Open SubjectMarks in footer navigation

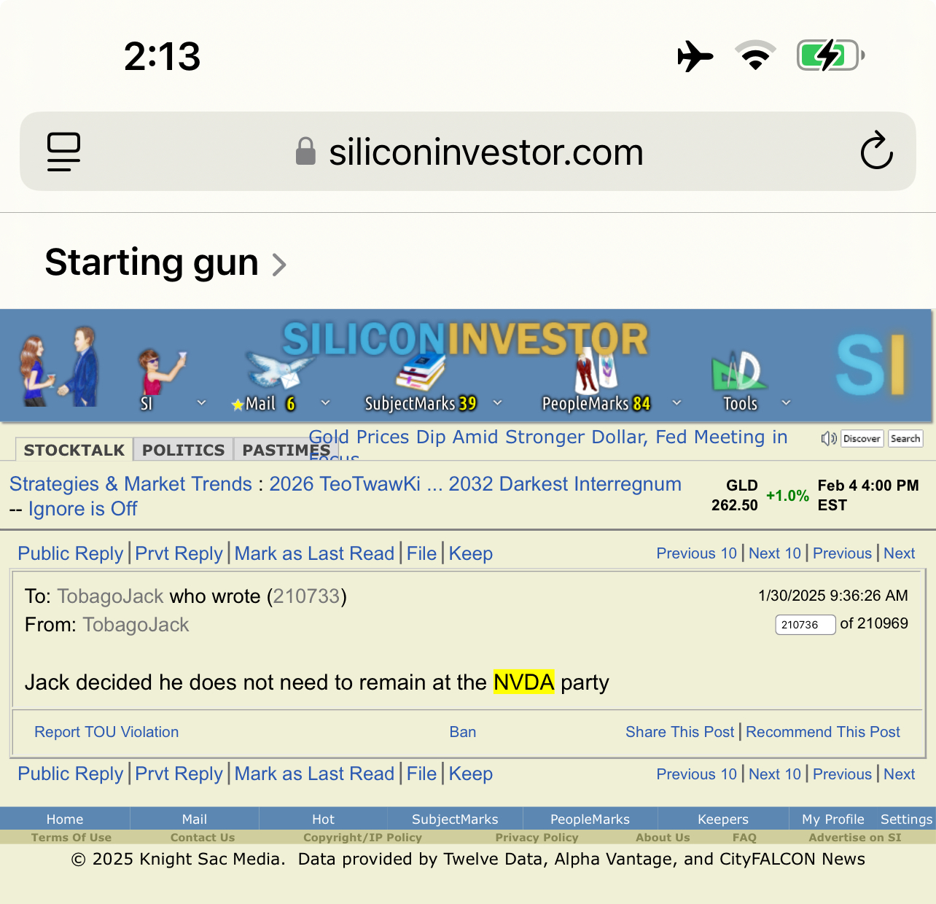(x=455, y=819)
